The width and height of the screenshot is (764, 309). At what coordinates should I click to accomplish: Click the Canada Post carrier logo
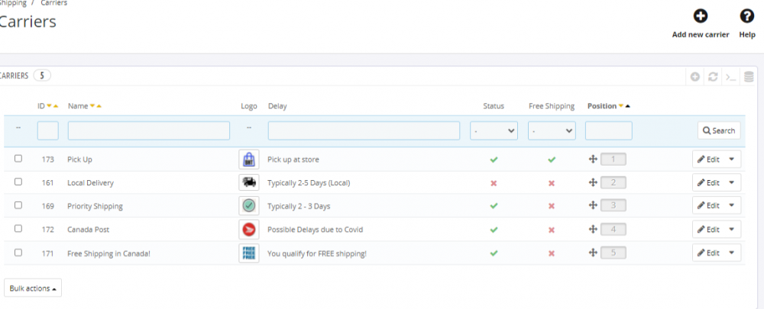point(248,229)
